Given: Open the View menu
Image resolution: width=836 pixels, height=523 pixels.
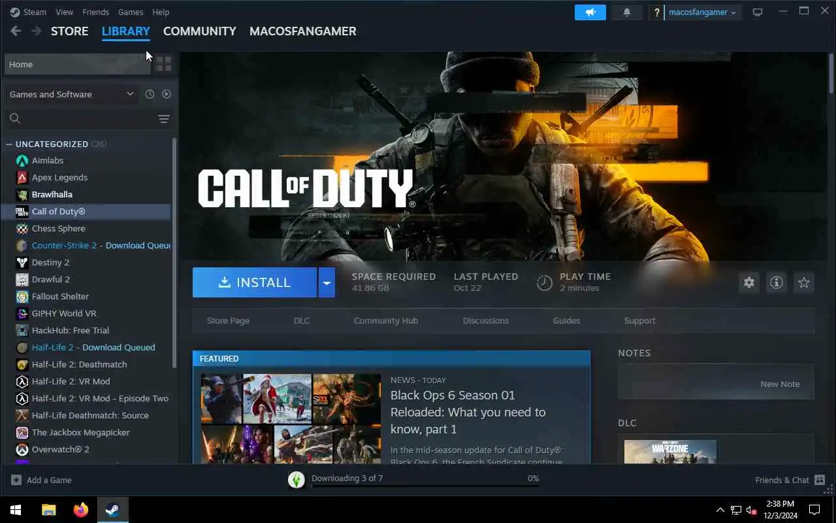Looking at the screenshot, I should pyautogui.click(x=65, y=12).
